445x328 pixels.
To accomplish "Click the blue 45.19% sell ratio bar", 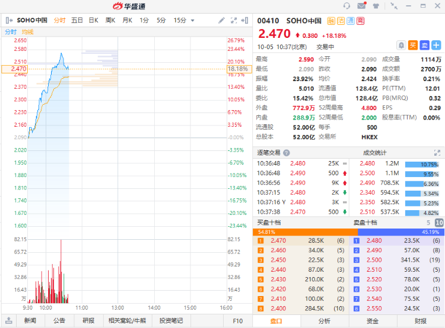I will pos(401,232).
